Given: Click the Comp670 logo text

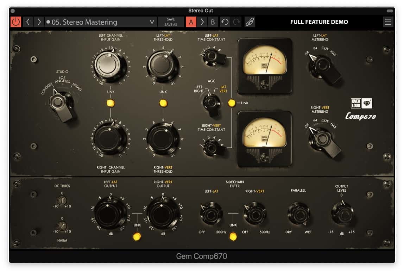Looking at the screenshot, I should coord(360,116).
